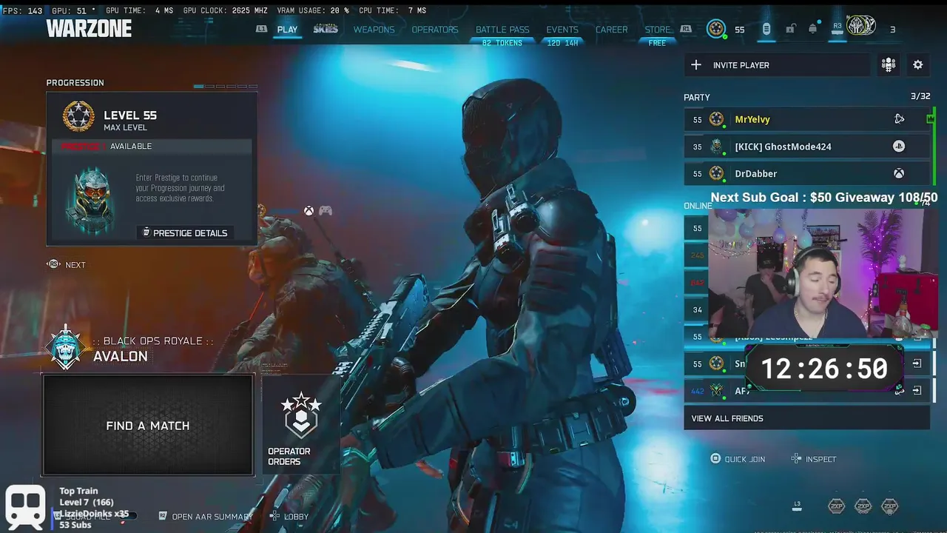Click the Inspect d-pad icon
This screenshot has width=947, height=533.
tap(796, 459)
